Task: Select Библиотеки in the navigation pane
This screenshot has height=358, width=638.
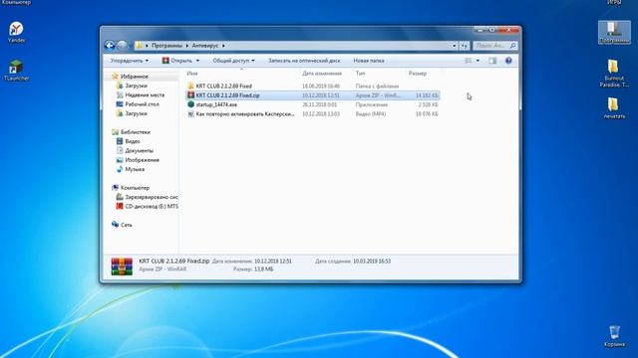Action: [136, 132]
